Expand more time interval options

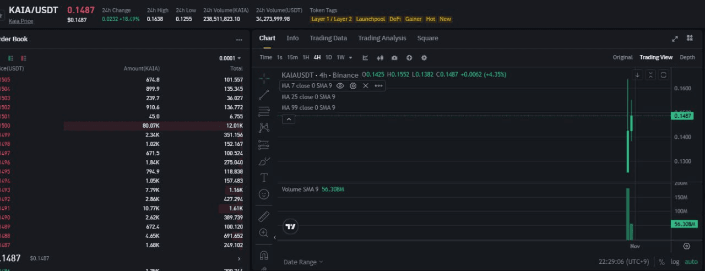point(351,58)
